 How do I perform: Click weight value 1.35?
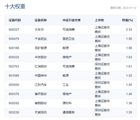pyautogui.click(x=129, y=112)
